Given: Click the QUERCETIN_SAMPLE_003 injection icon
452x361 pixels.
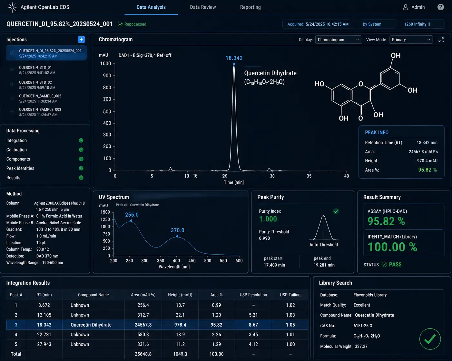Looking at the screenshot, I should [x=12, y=112].
